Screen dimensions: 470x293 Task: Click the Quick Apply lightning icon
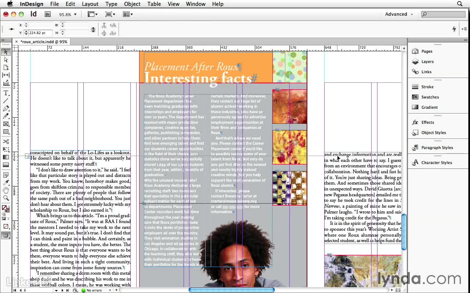coord(454,29)
